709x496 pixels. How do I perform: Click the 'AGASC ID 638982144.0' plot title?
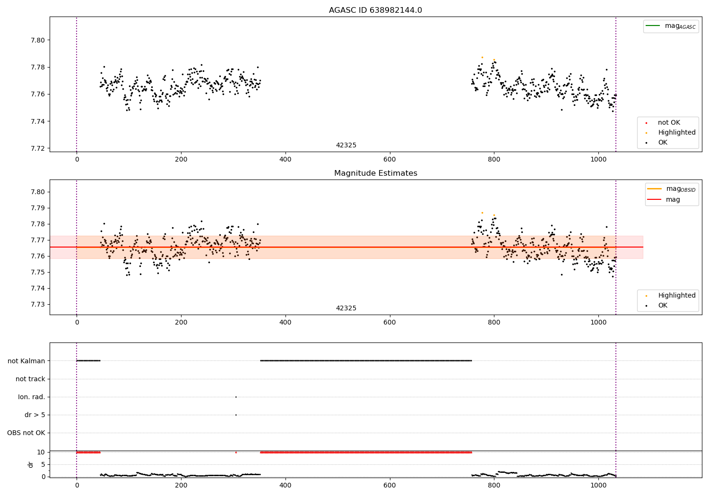coord(375,10)
